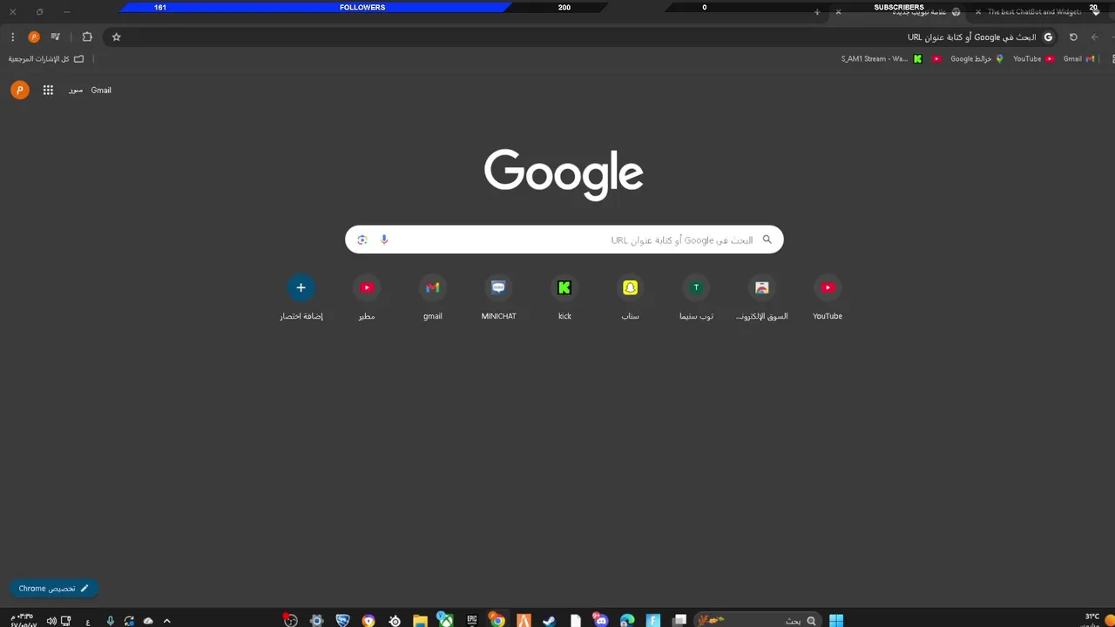Open the Google account avatar on page
Viewport: 1115px width, 627px height.
20,91
